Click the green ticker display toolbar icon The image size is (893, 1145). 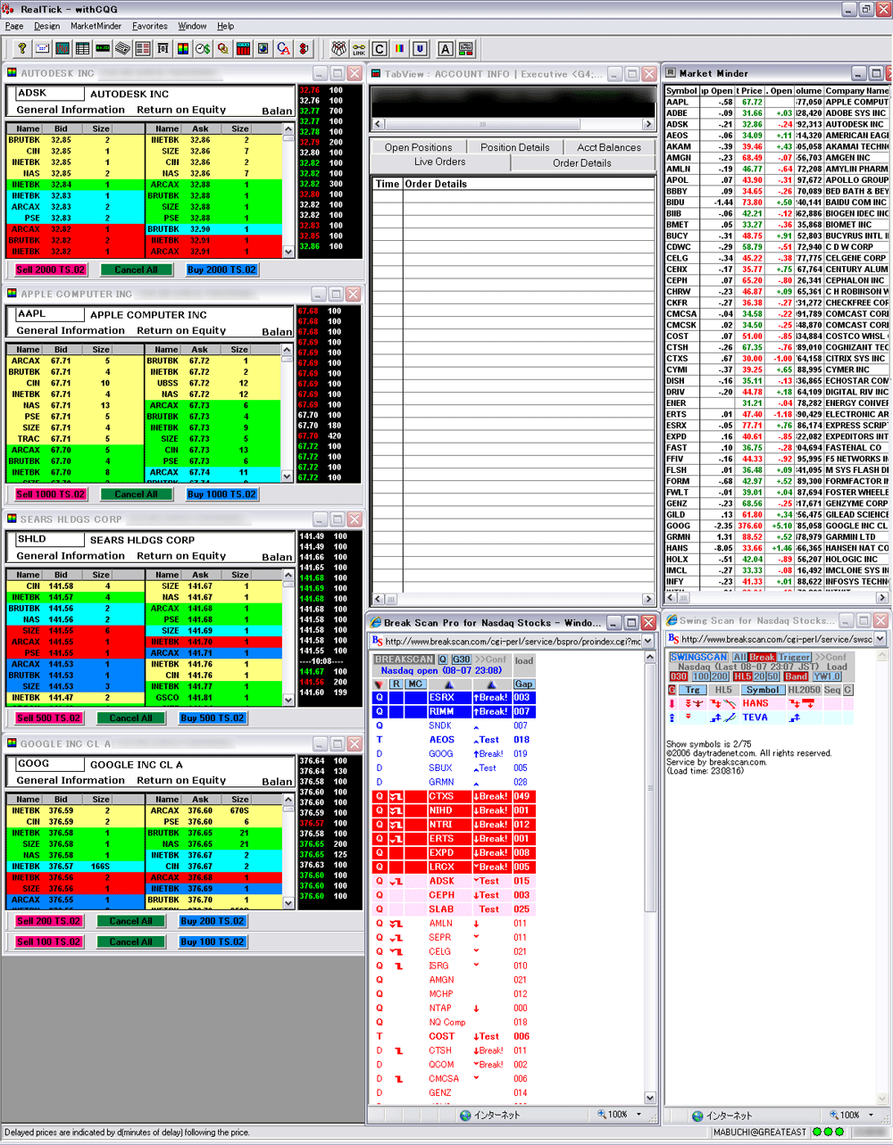pos(103,48)
